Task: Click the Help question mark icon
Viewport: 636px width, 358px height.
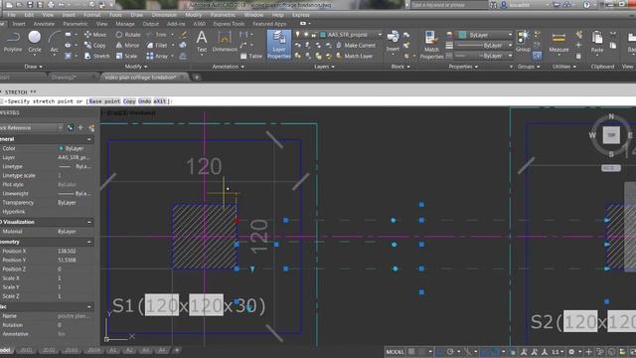Action: pyautogui.click(x=587, y=5)
